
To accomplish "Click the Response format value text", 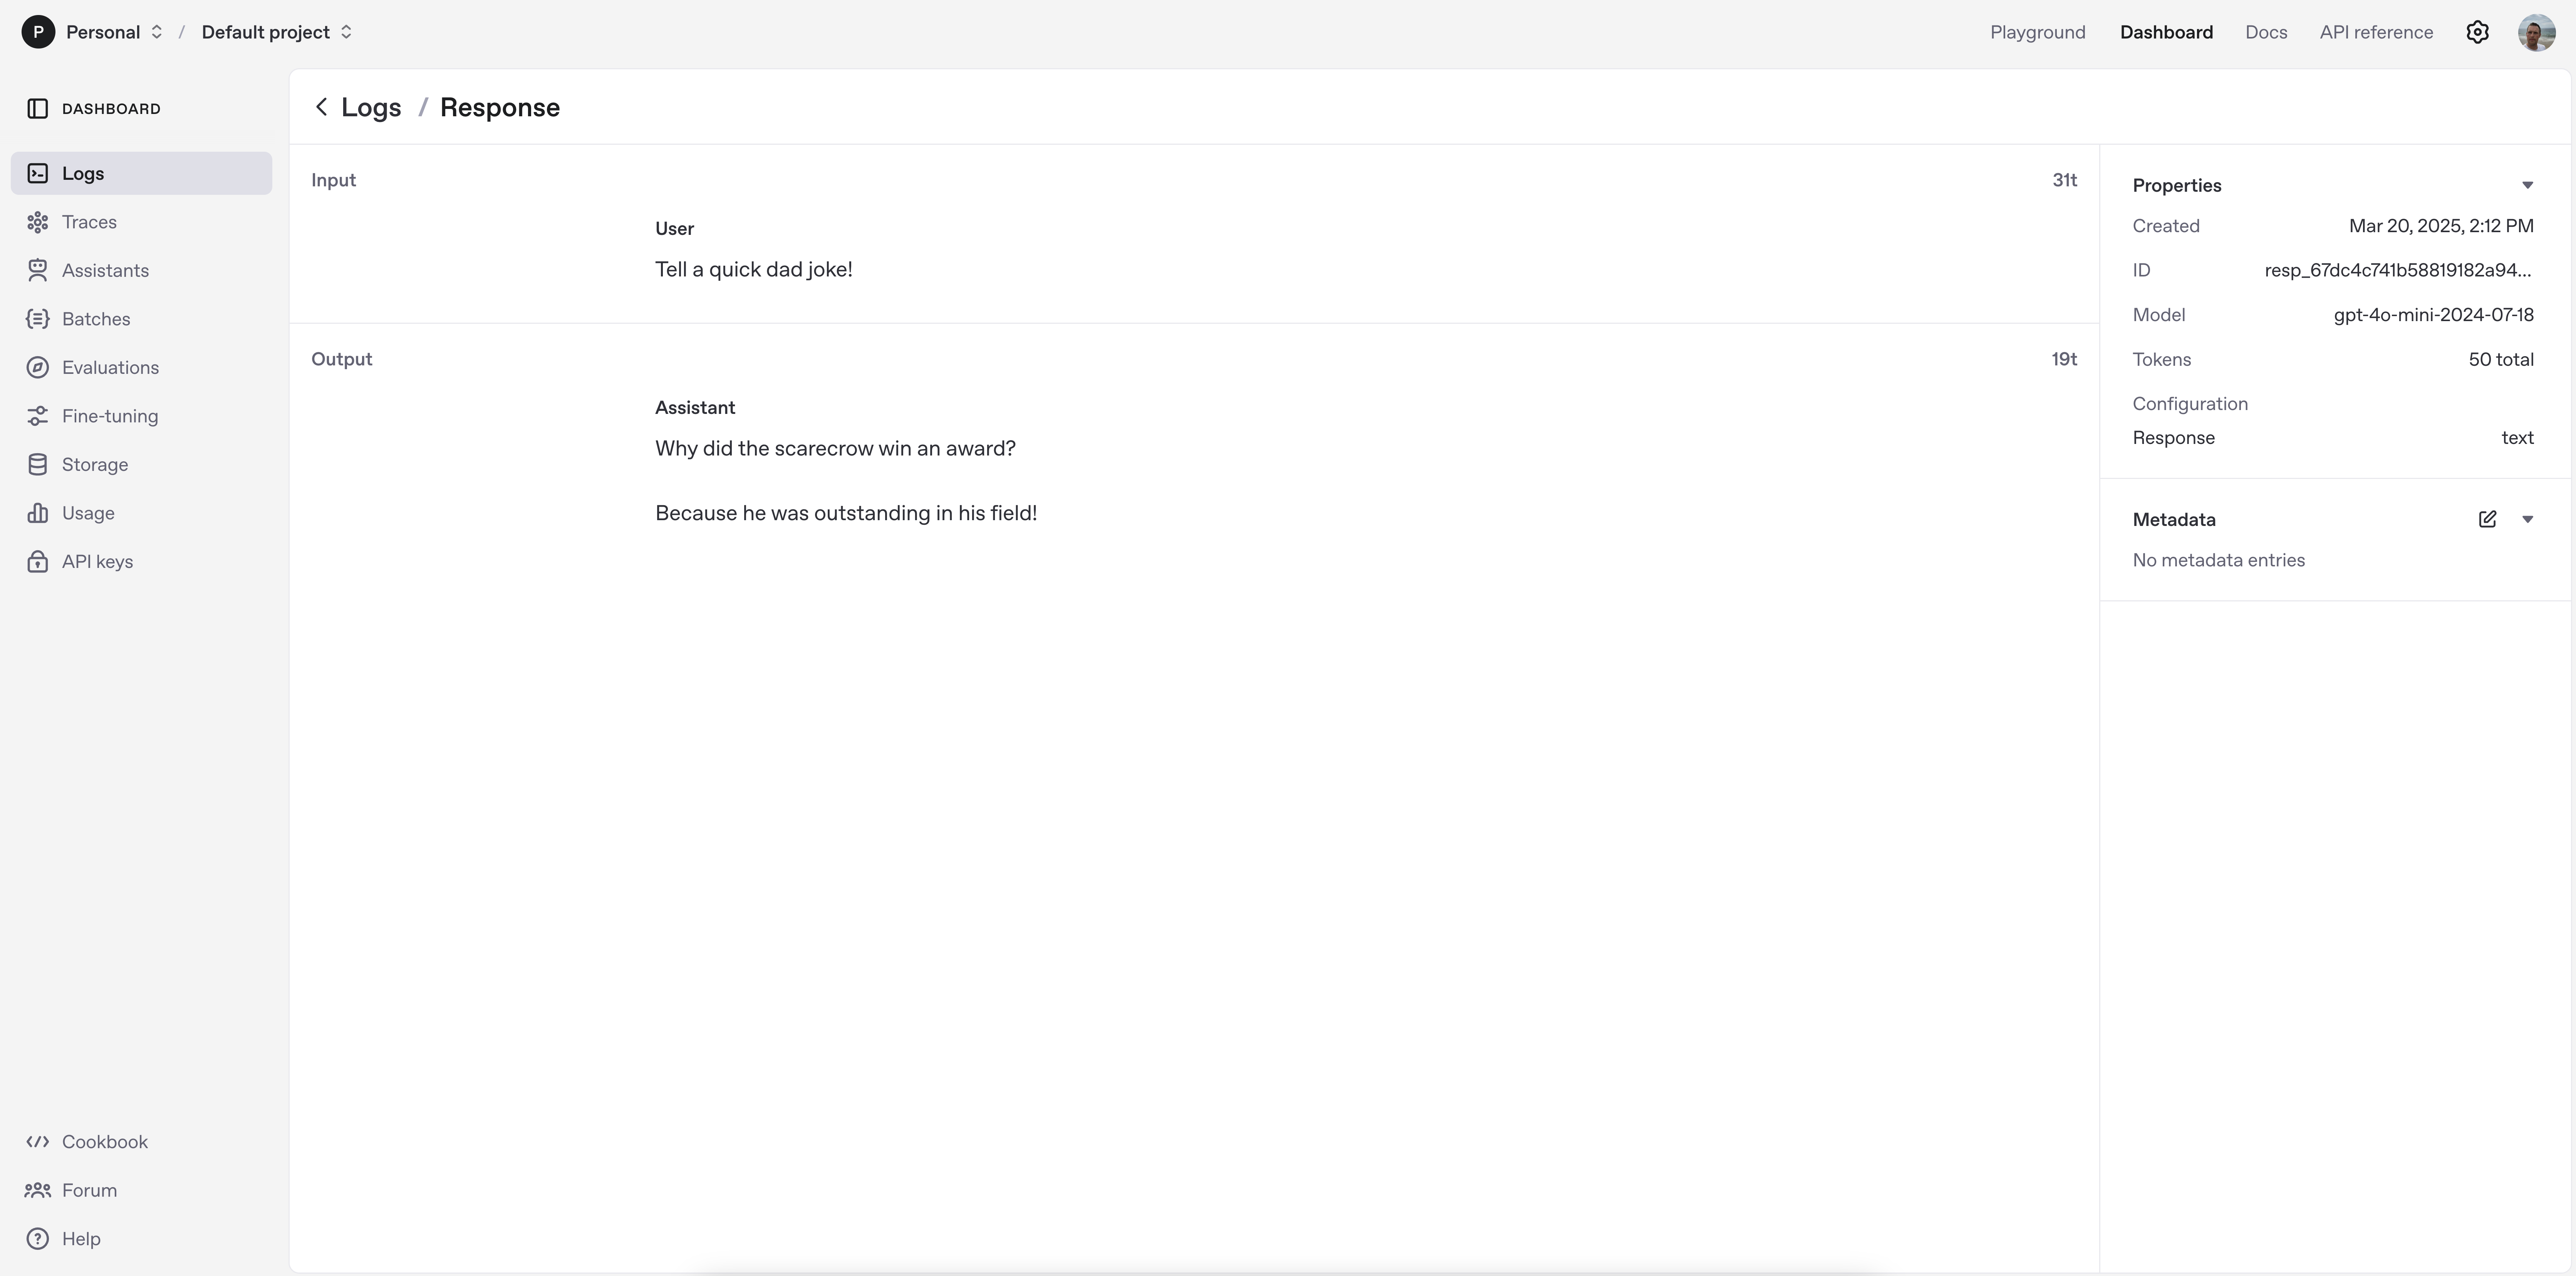I will point(2517,438).
